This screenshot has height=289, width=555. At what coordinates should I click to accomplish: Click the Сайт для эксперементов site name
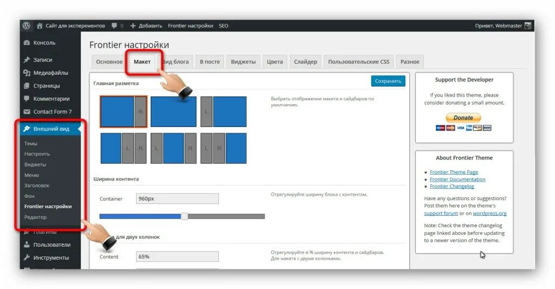(75, 25)
